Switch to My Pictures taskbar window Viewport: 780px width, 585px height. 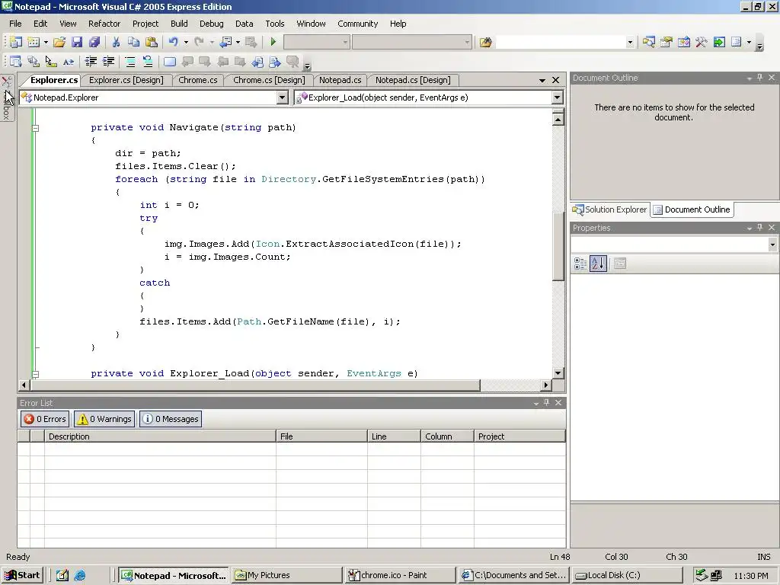[x=287, y=575]
